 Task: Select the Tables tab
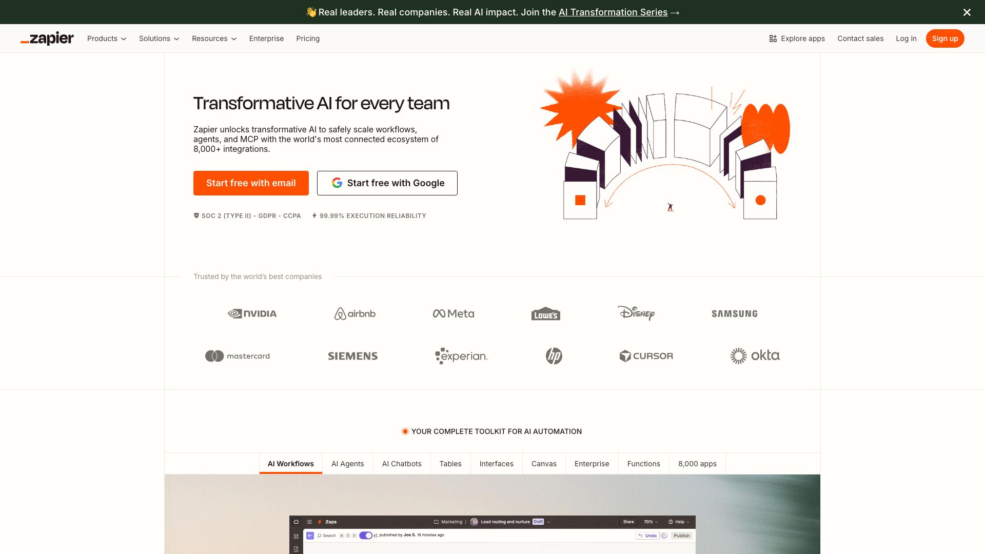450,463
